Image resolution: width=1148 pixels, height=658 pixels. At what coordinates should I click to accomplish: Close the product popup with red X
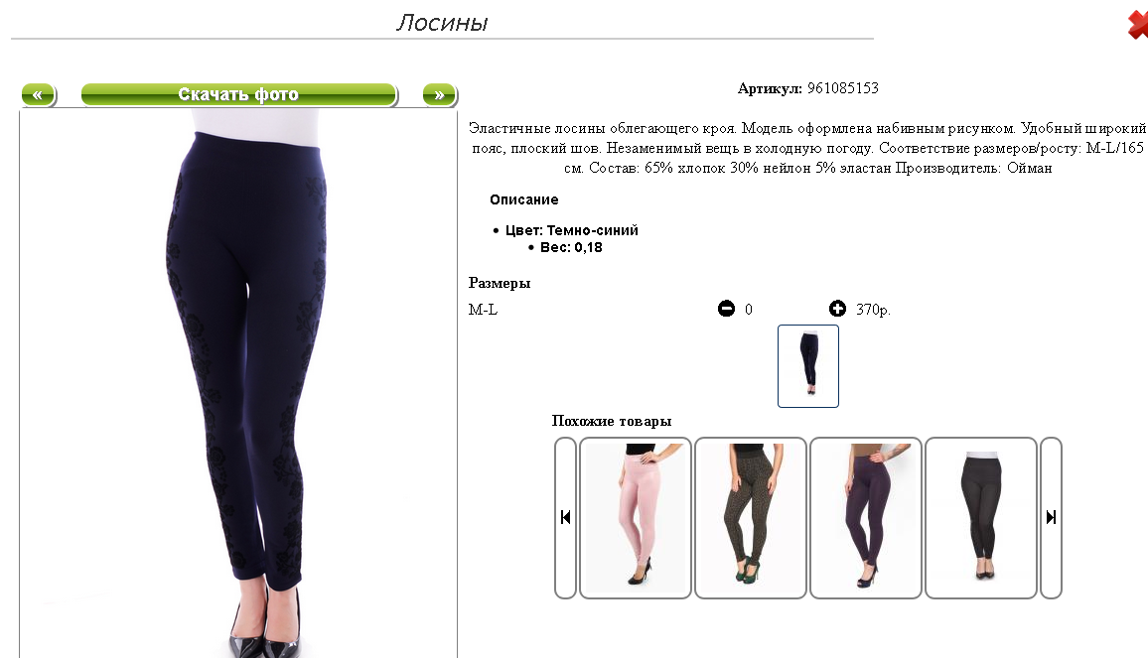pos(1137,24)
